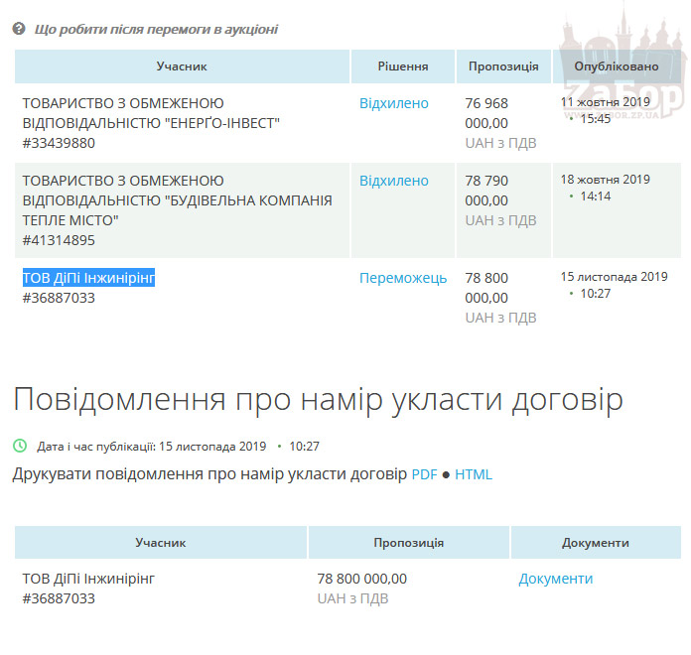Image resolution: width=691 pixels, height=655 pixels.
Task: Open notification in HTML format
Action: 474,474
